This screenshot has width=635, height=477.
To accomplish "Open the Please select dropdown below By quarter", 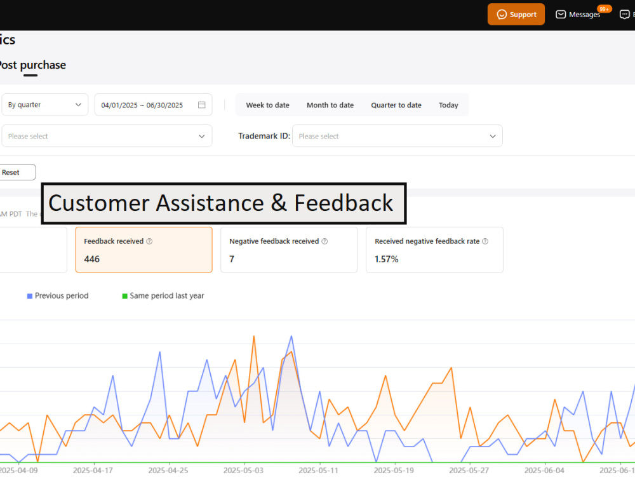I will [x=107, y=136].
